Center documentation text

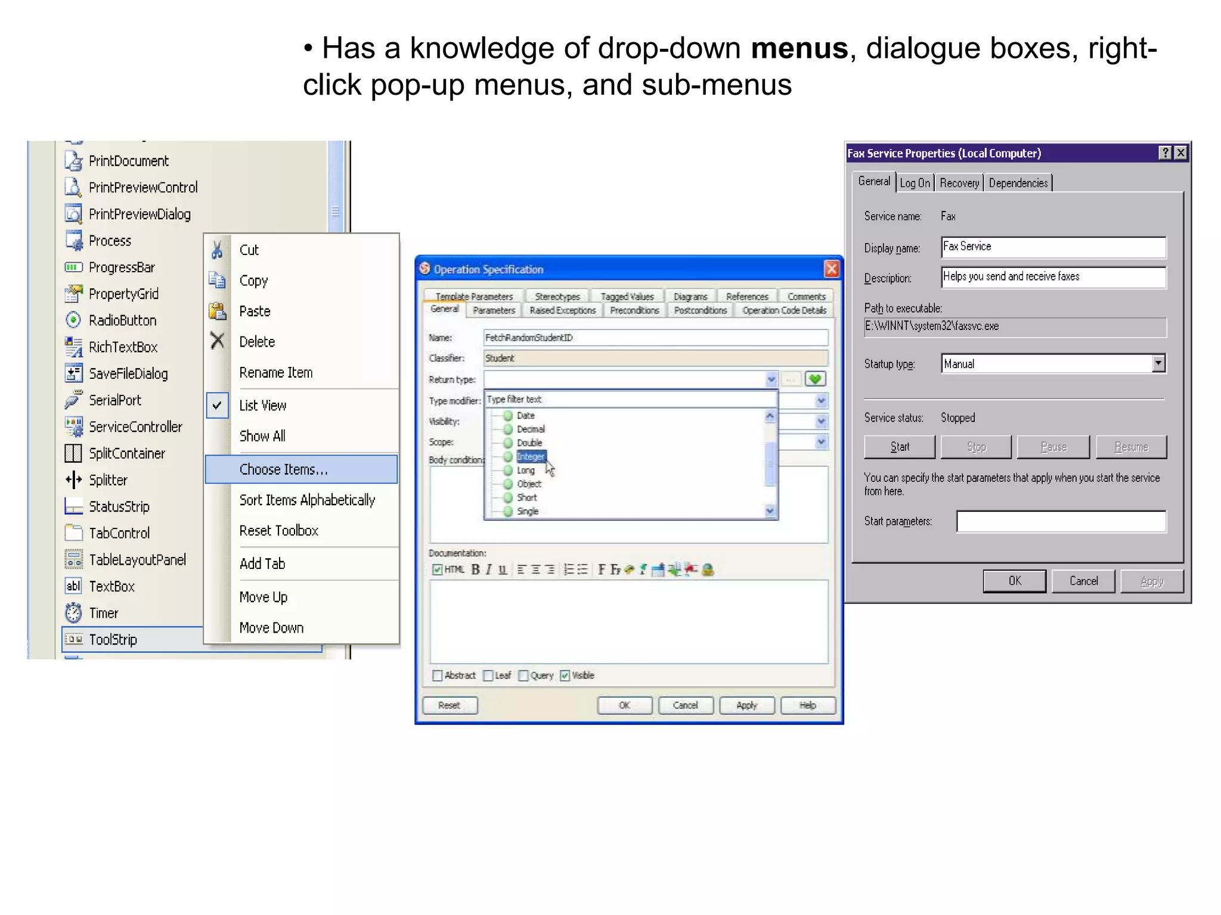[535, 569]
